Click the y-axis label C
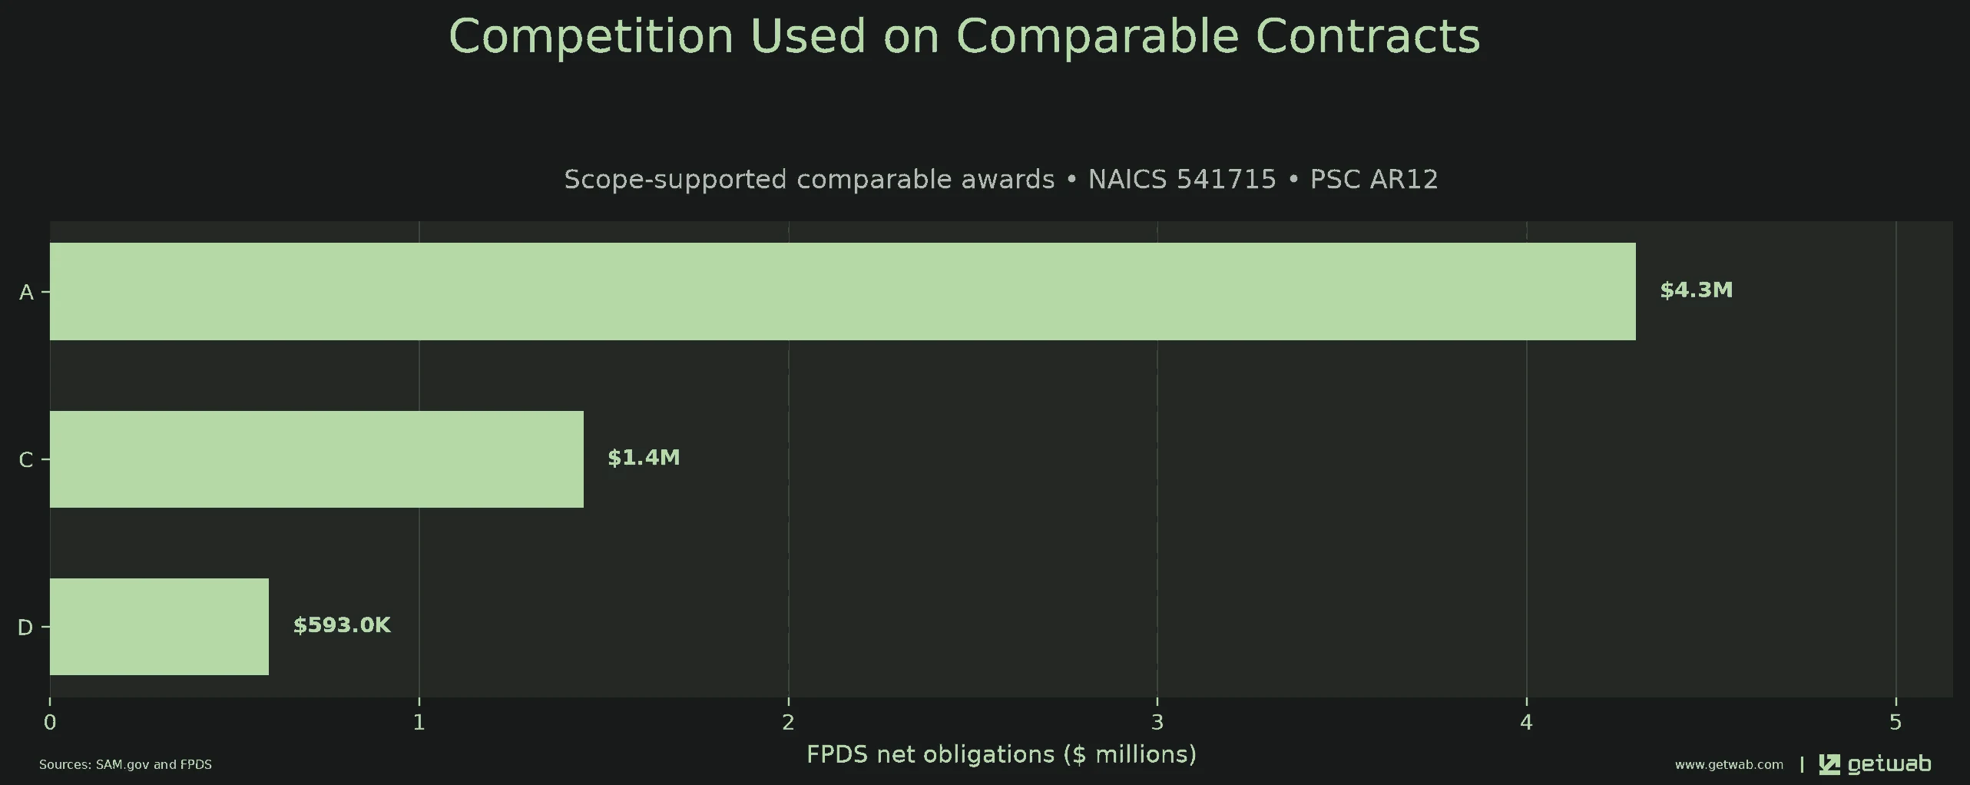 25,460
